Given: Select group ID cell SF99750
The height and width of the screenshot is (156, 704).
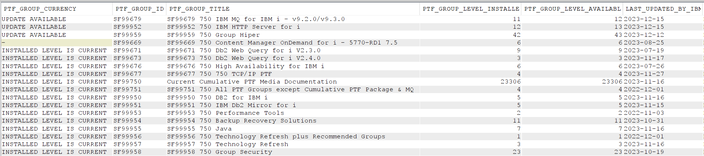Looking at the screenshot, I should 139,82.
